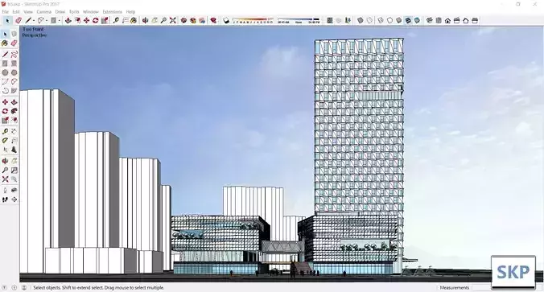Open the Help menu
544x292 pixels.
tap(130, 12)
